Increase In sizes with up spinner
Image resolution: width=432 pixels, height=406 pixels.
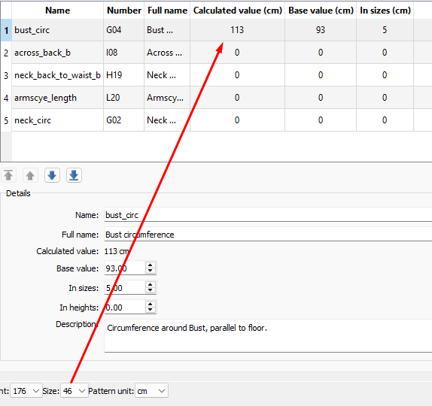[x=151, y=285]
